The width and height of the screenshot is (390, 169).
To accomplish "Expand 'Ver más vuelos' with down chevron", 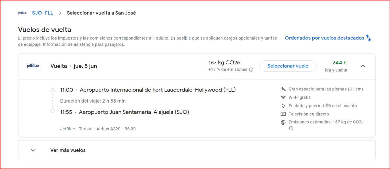I will pos(33,150).
